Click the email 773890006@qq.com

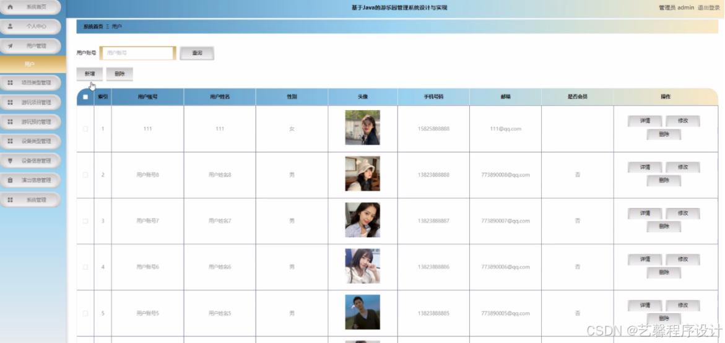point(505,267)
